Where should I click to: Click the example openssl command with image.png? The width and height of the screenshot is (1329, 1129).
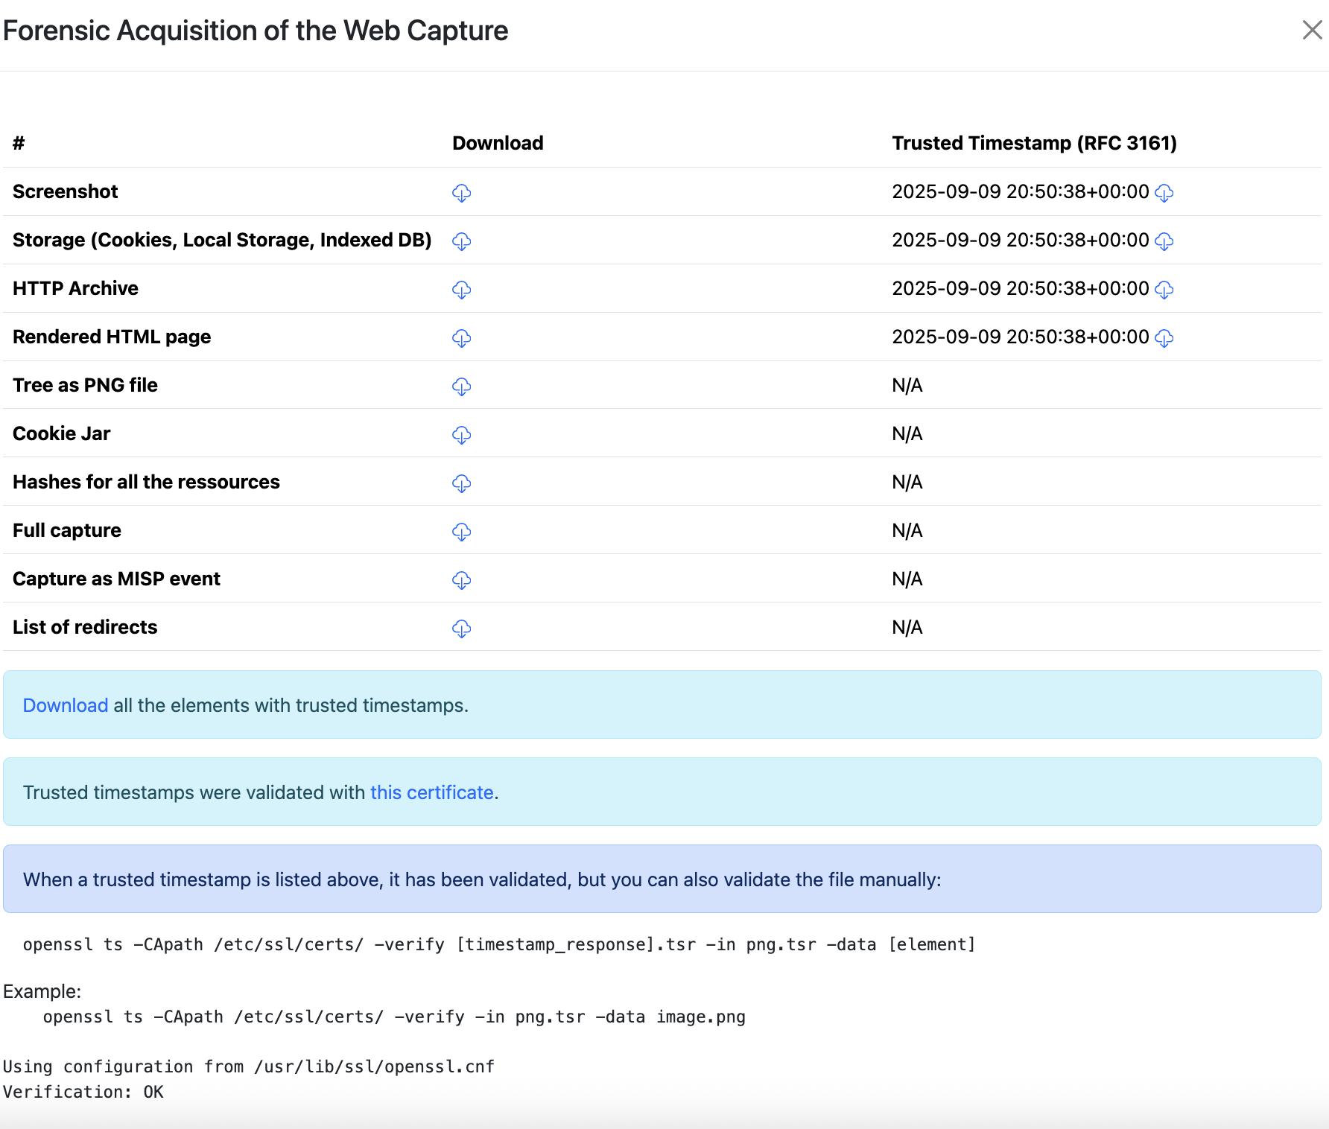pos(394,1017)
